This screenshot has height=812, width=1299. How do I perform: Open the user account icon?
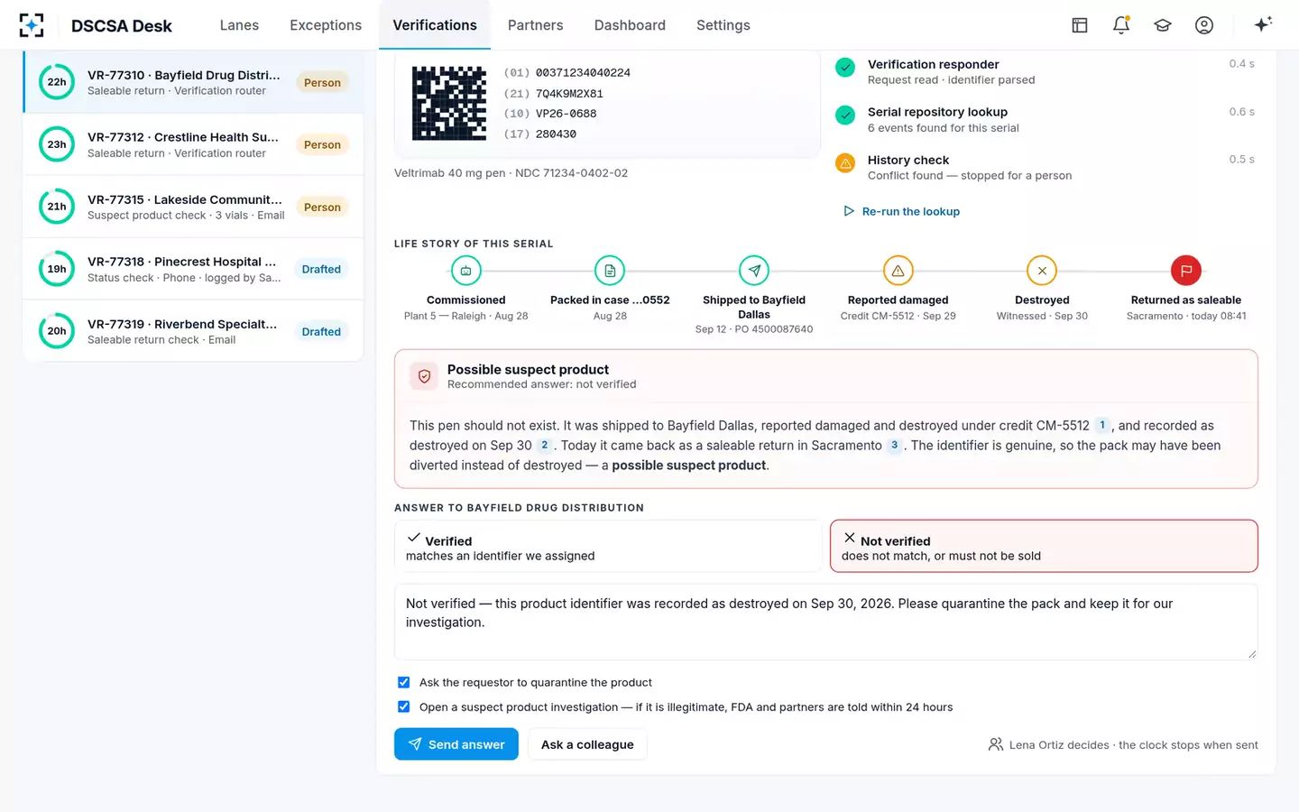click(x=1204, y=25)
